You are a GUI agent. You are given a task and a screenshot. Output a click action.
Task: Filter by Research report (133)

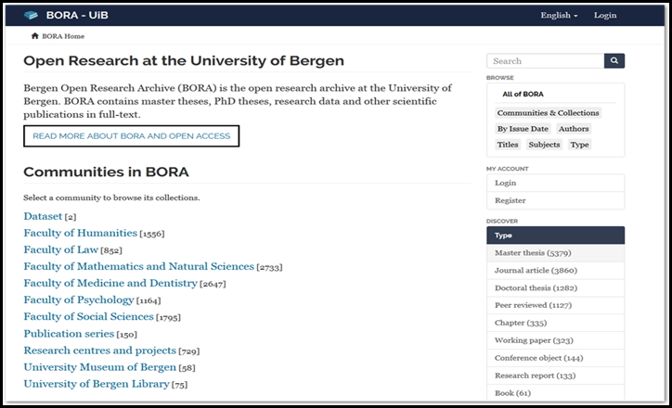point(555,376)
